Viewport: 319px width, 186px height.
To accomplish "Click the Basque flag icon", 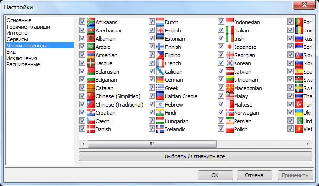I will point(91,63).
